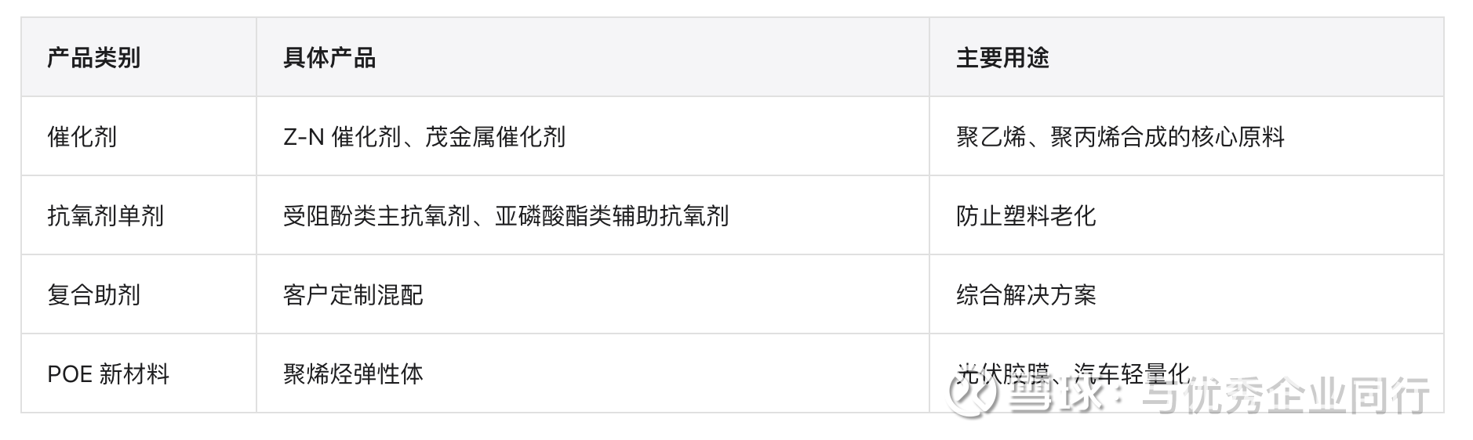Click the 主要用途 column header
Viewport: 1473px width, 440px height.
point(1002,58)
